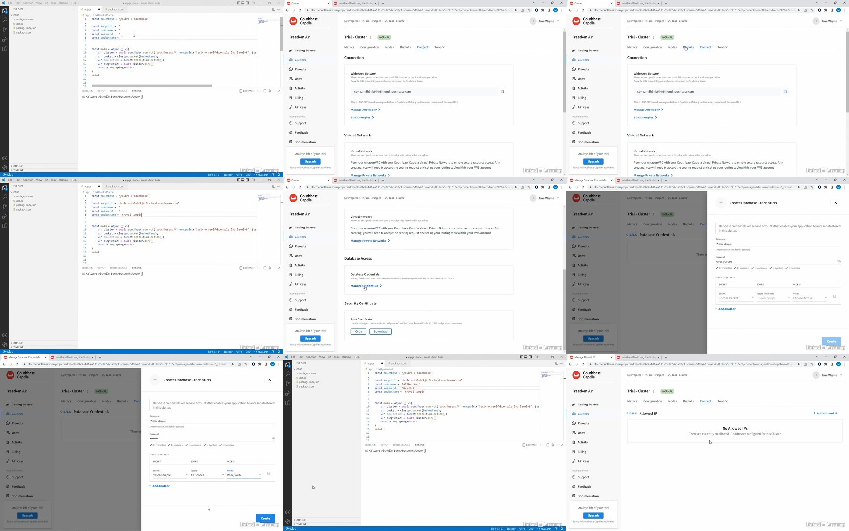Open Tools dropdown in the Allowed IP window
This screenshot has width=849, height=531.
click(x=723, y=401)
